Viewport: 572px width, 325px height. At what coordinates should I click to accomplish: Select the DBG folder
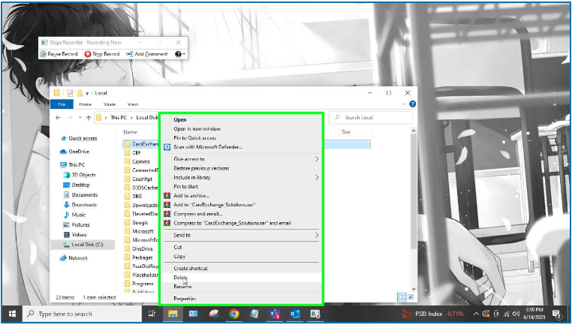[x=133, y=196]
